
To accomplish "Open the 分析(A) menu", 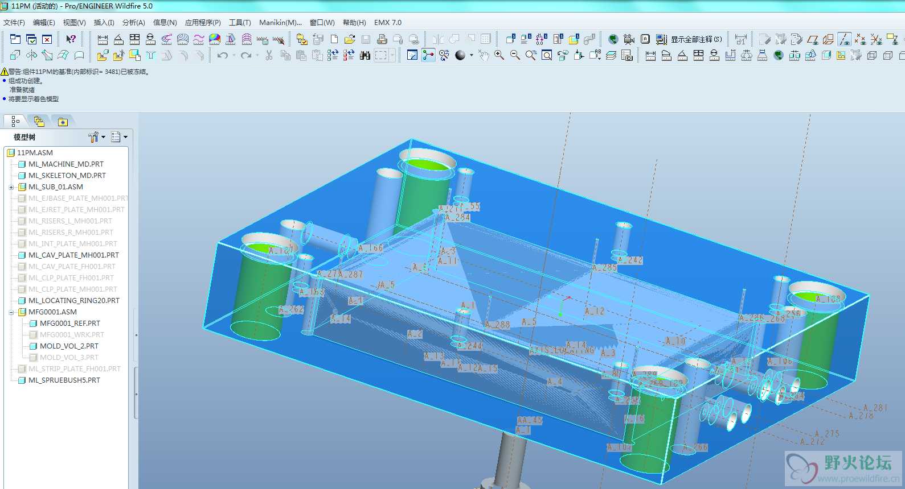I will click(x=134, y=23).
